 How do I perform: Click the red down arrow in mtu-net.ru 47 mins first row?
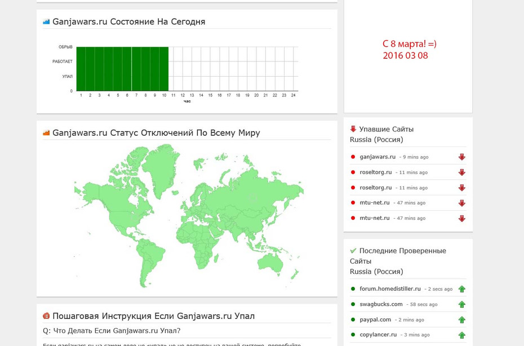462,203
